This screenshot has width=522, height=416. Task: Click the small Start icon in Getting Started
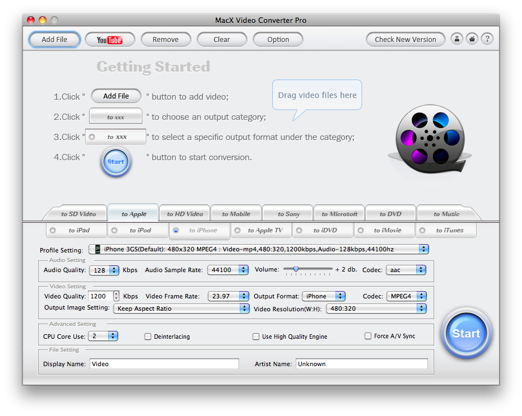click(x=116, y=162)
